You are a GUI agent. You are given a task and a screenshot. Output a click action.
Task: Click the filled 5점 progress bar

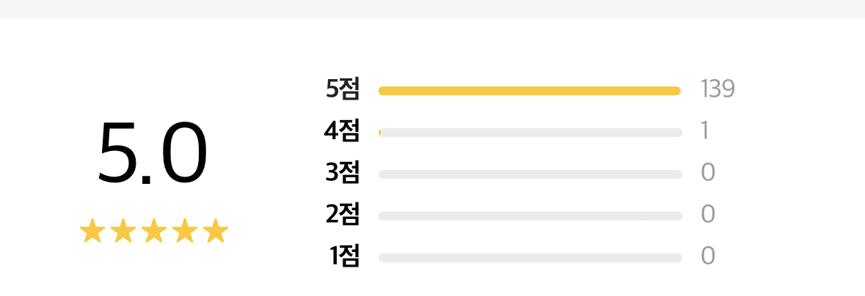click(x=530, y=91)
